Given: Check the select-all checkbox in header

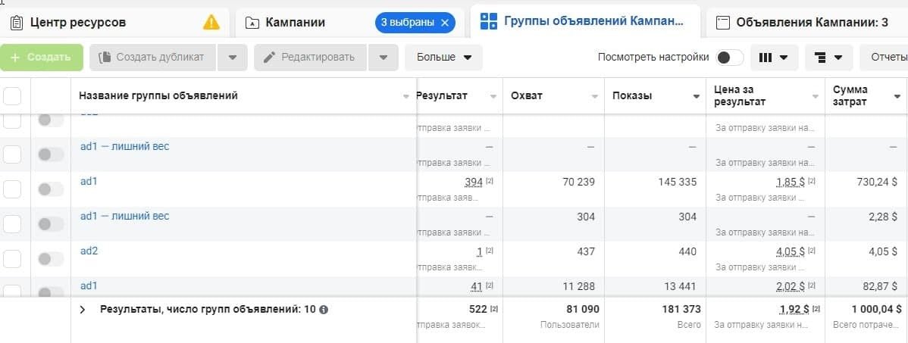Looking at the screenshot, I should tap(13, 96).
